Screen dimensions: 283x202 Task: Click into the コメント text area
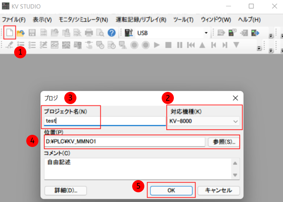click(137, 169)
